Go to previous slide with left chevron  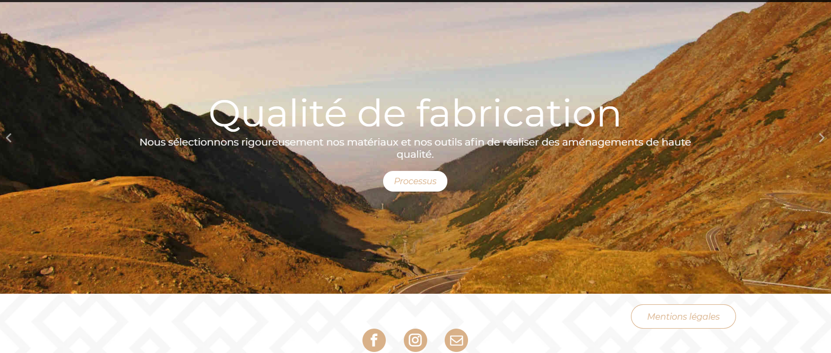point(8,138)
